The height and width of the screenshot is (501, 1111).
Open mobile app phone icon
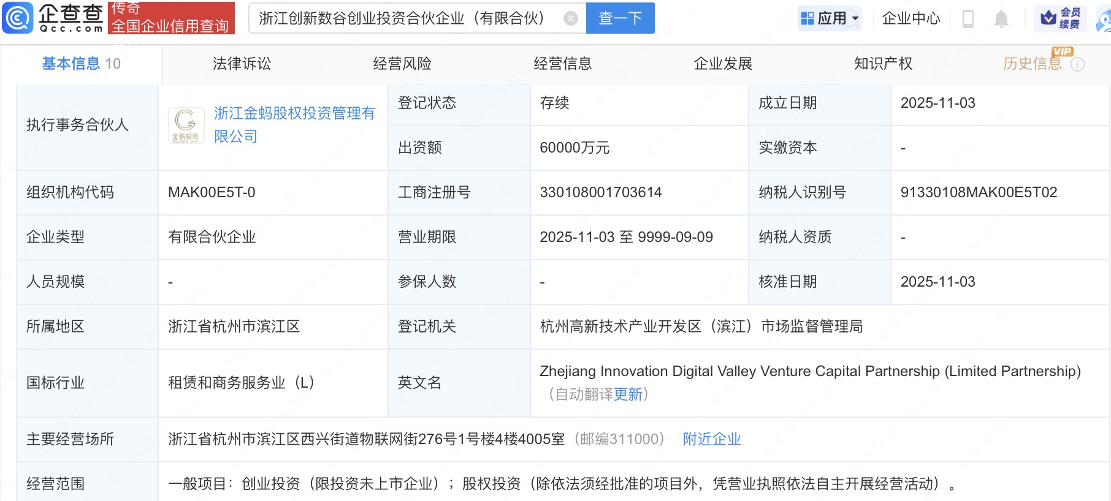tap(968, 19)
